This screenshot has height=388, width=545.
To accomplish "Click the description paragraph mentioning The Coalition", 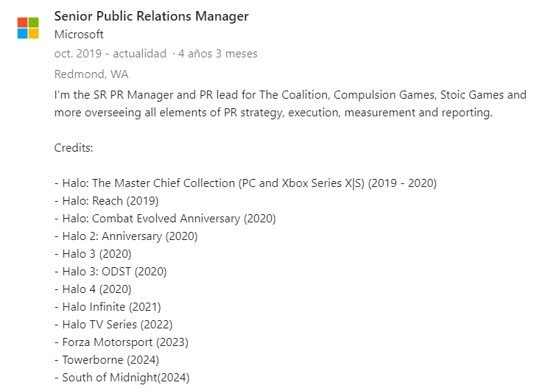I will tap(291, 104).
